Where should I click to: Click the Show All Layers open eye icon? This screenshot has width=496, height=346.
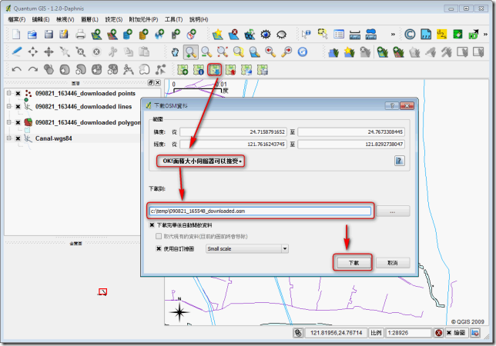[x=266, y=34]
